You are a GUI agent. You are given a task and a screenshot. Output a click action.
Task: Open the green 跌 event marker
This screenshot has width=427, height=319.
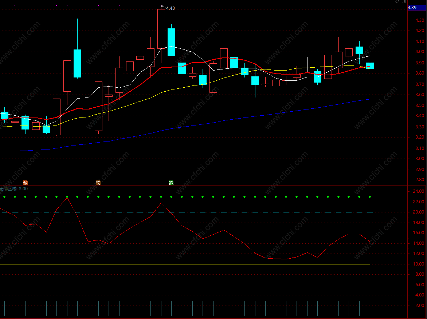pos(171,183)
